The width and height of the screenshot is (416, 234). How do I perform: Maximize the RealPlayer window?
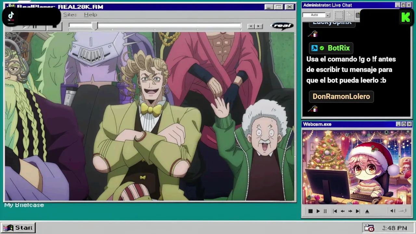(x=279, y=7)
